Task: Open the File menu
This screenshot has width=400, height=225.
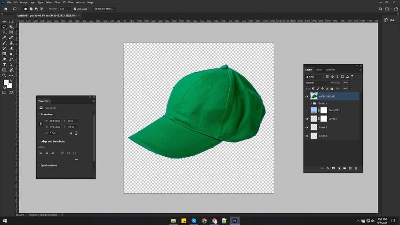Action: click(9, 2)
